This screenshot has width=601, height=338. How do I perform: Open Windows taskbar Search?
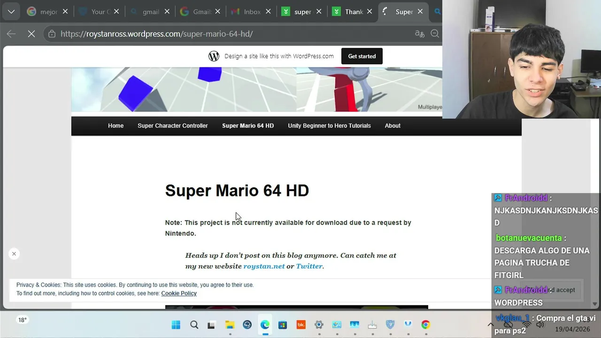[x=194, y=325]
